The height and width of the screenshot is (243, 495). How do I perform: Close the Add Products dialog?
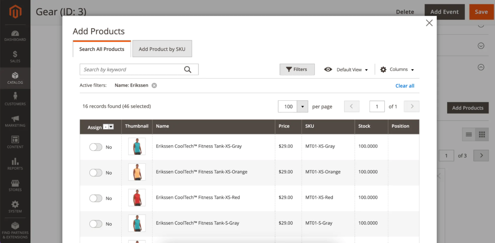coord(429,23)
